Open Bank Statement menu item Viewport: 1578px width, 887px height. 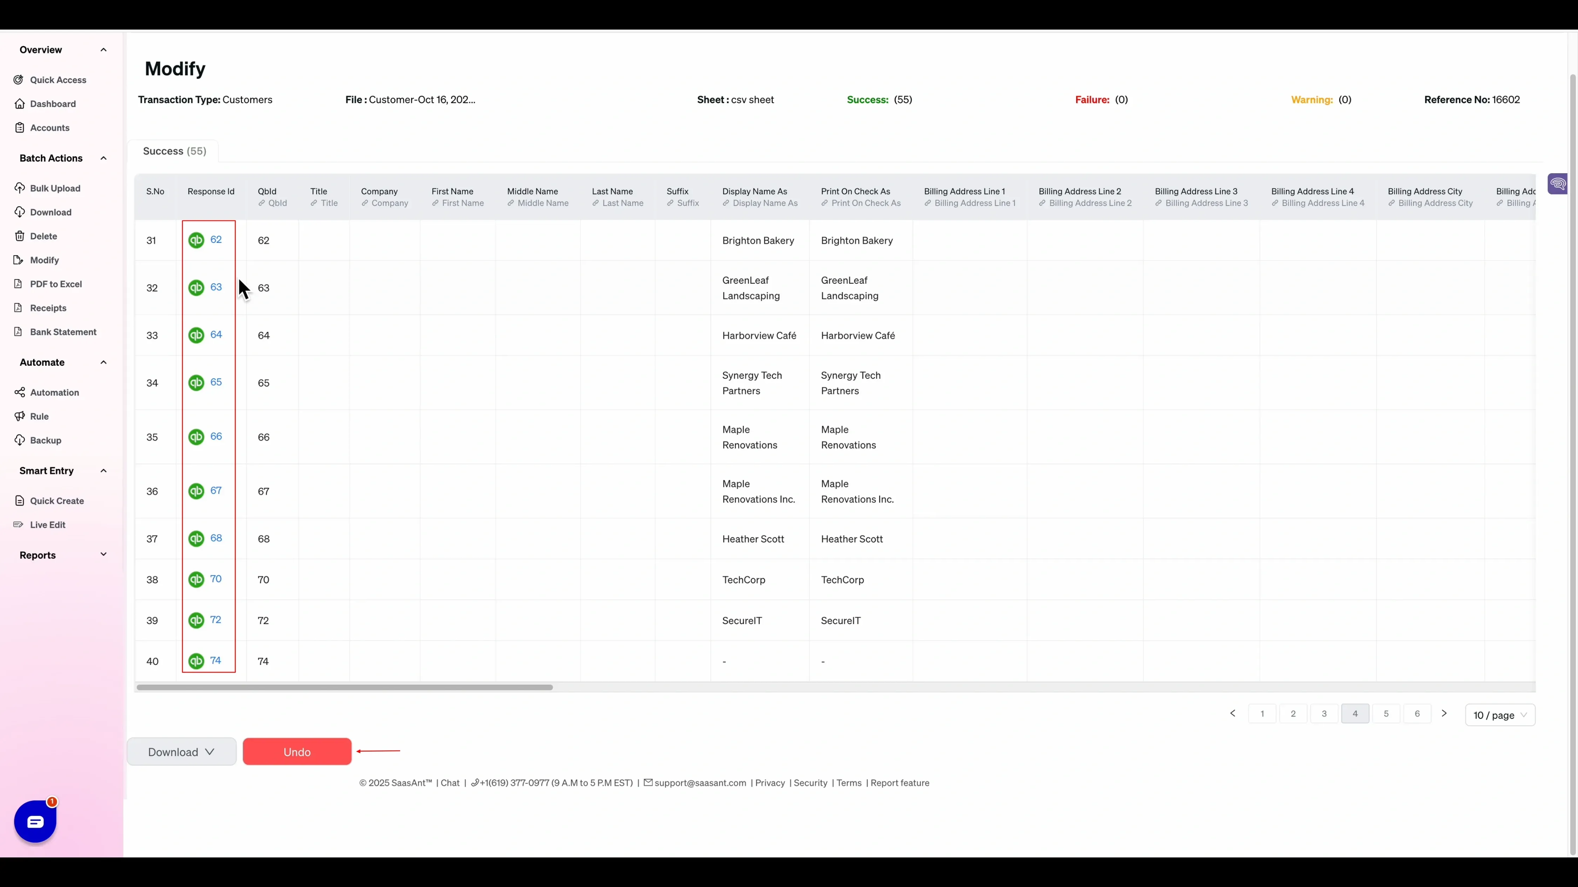click(x=63, y=332)
